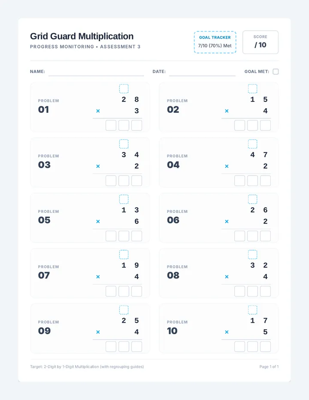Click the multiplication sign in Problem 10
The width and height of the screenshot is (309, 400).
[x=227, y=332]
